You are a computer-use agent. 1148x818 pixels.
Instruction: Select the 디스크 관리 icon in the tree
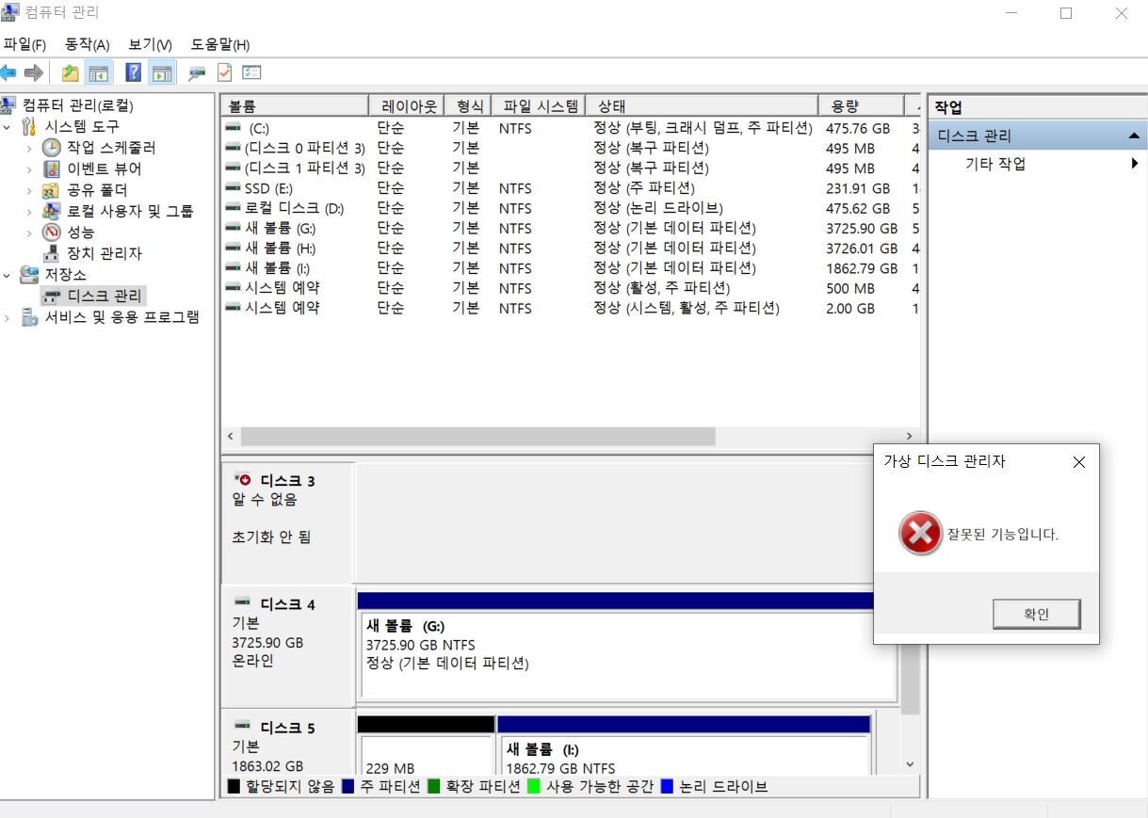point(52,297)
